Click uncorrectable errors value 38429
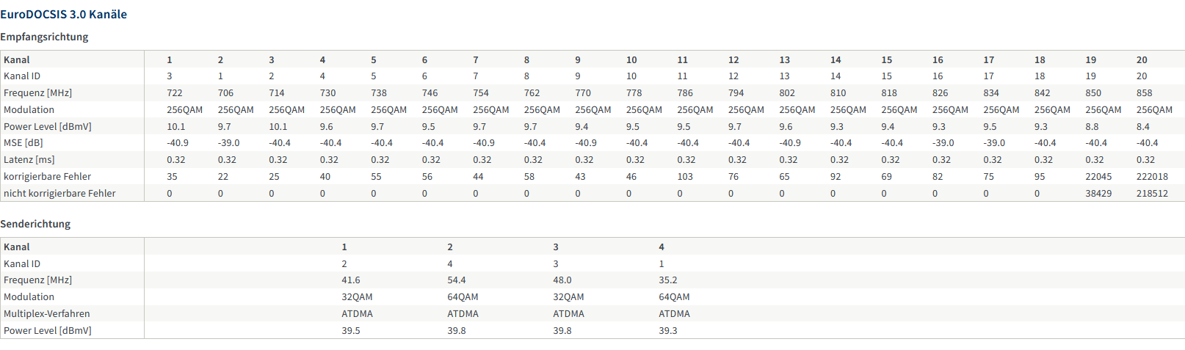1185x350 pixels. coord(1098,194)
